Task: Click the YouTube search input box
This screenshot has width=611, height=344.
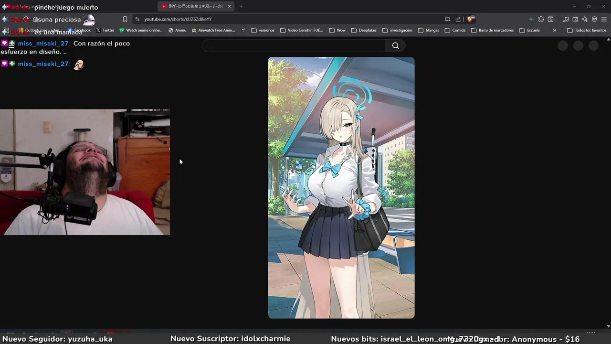Action: [294, 45]
